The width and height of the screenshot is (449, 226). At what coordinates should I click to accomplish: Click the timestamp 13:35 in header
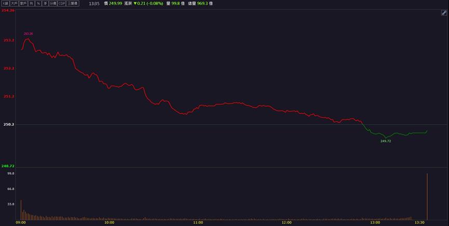[x=94, y=4]
